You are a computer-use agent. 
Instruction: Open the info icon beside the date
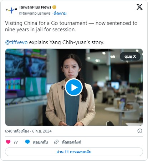140,131
